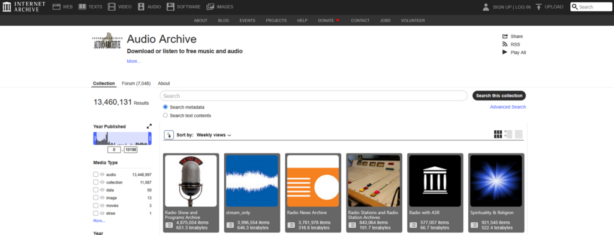This screenshot has height=235, width=614.
Task: Open the Texts book icon
Action: click(82, 7)
